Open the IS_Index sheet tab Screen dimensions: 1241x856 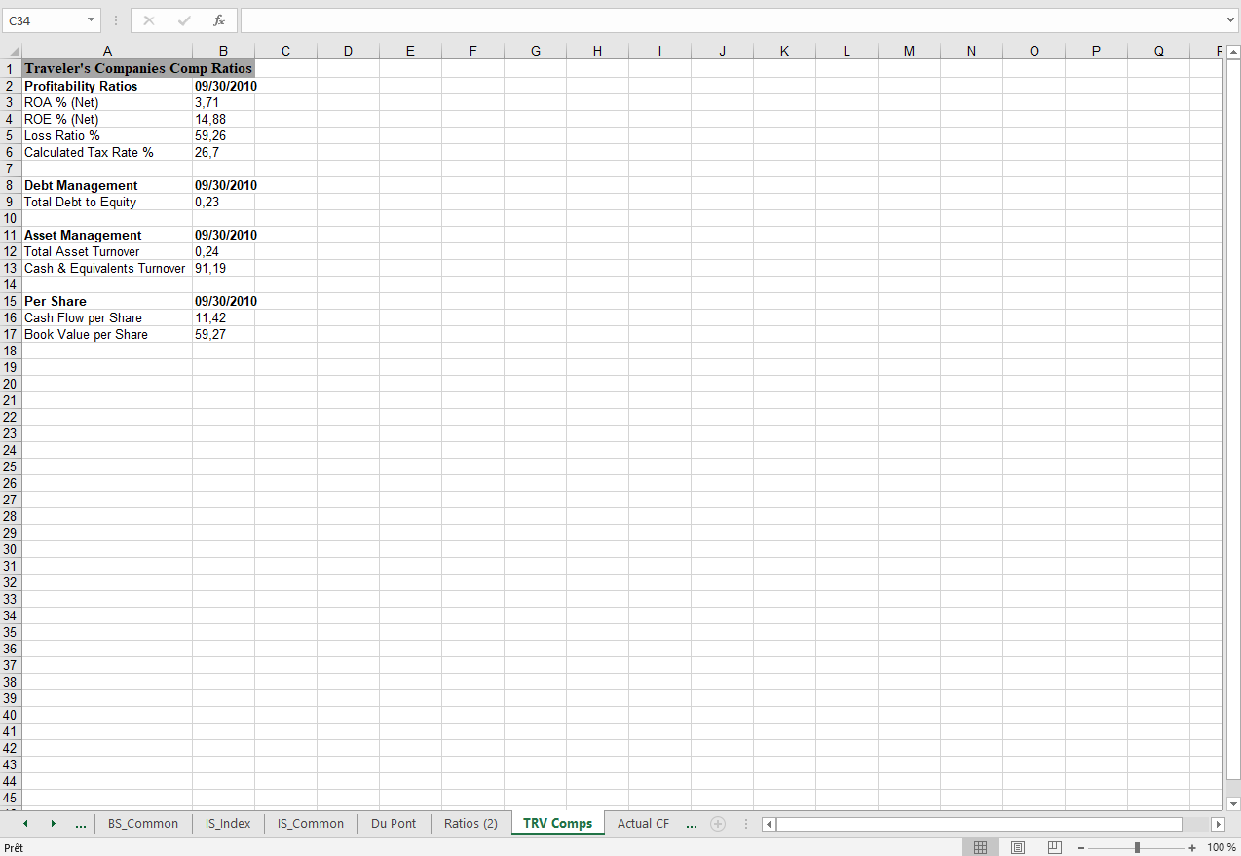tap(228, 824)
